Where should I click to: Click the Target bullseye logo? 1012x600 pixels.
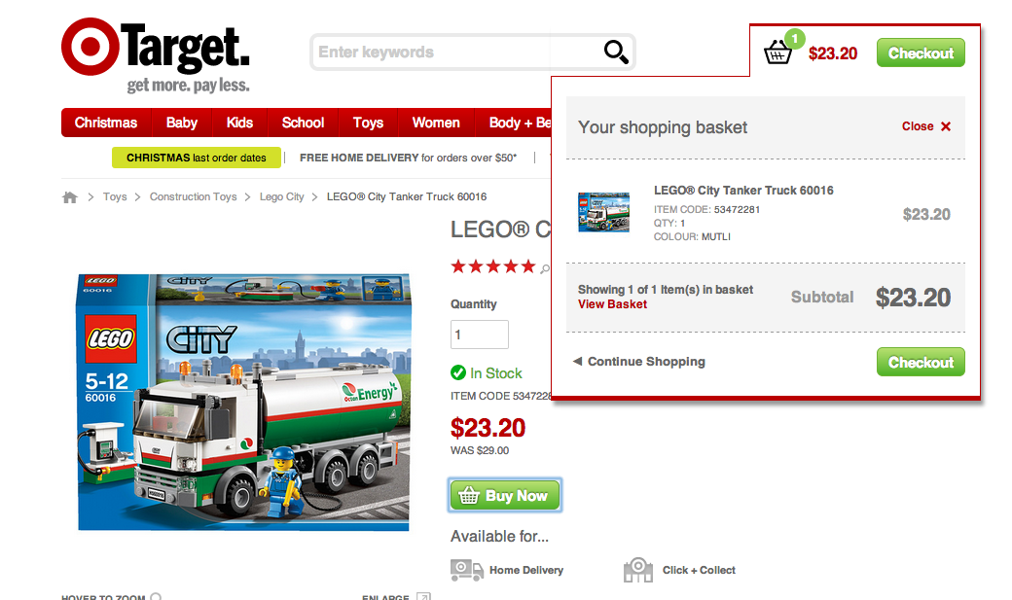click(x=90, y=47)
